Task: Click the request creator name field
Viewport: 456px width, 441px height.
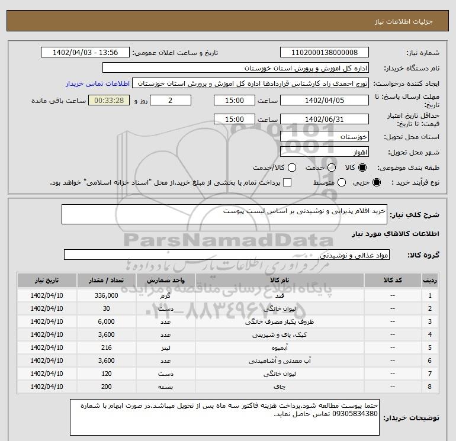Action: pyautogui.click(x=251, y=83)
